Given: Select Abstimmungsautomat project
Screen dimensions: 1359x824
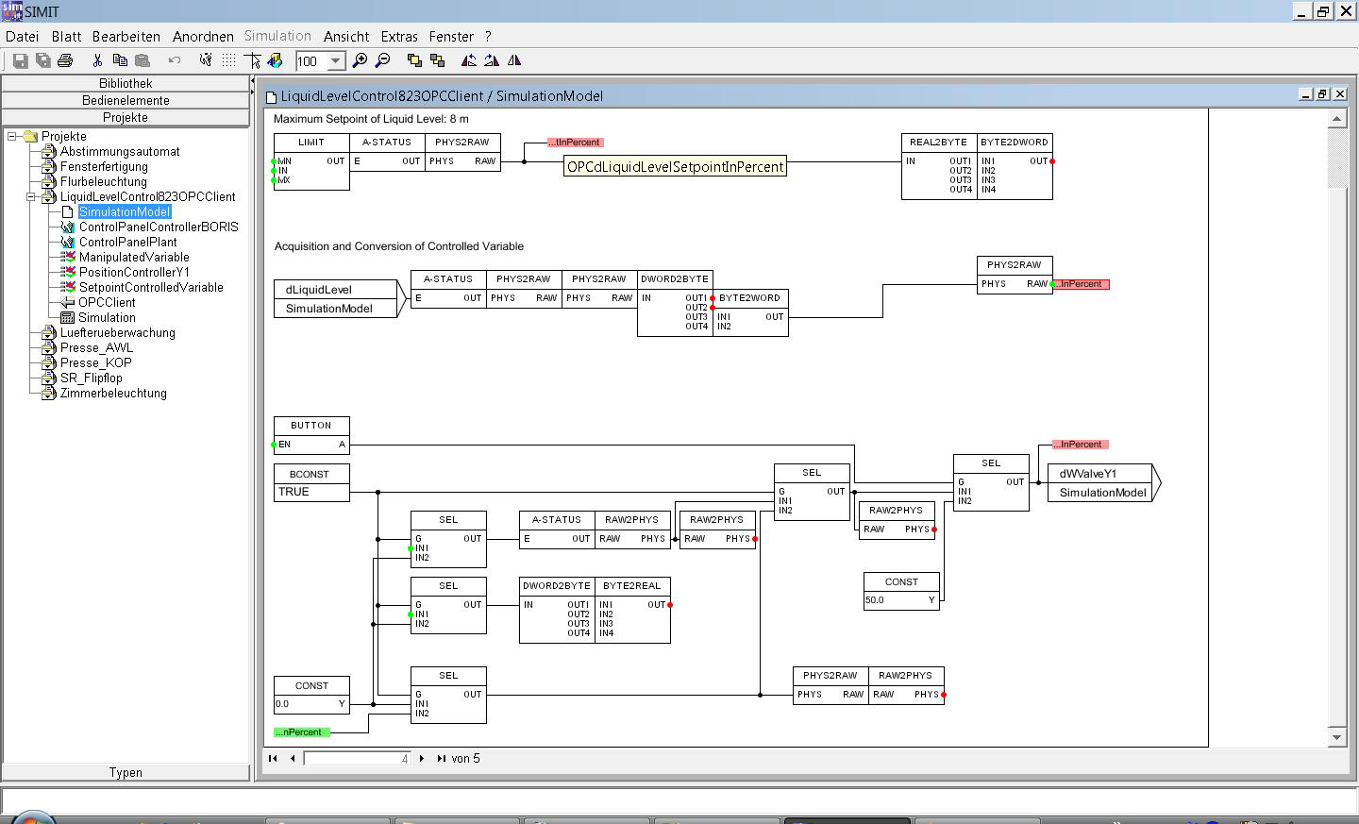Looking at the screenshot, I should tap(120, 151).
